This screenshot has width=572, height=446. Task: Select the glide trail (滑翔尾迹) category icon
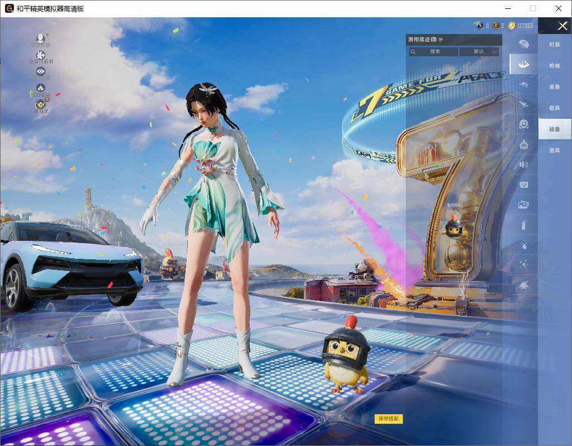tap(523, 64)
